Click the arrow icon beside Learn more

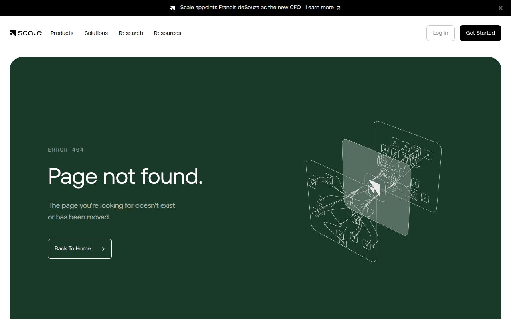(x=338, y=8)
